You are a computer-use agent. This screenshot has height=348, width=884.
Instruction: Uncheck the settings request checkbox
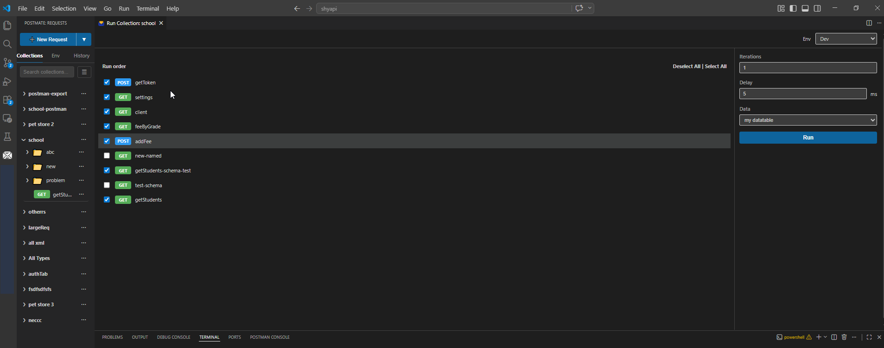point(107,97)
